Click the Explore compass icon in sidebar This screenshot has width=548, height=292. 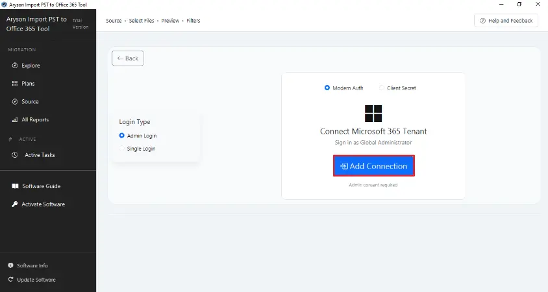tap(15, 66)
